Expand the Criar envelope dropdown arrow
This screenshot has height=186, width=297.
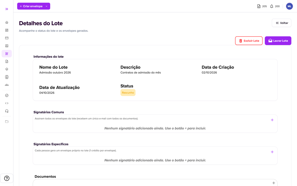[x=46, y=6]
